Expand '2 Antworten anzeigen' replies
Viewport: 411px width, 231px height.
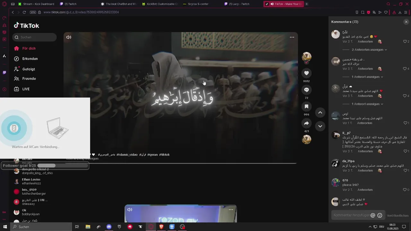pyautogui.click(x=369, y=50)
